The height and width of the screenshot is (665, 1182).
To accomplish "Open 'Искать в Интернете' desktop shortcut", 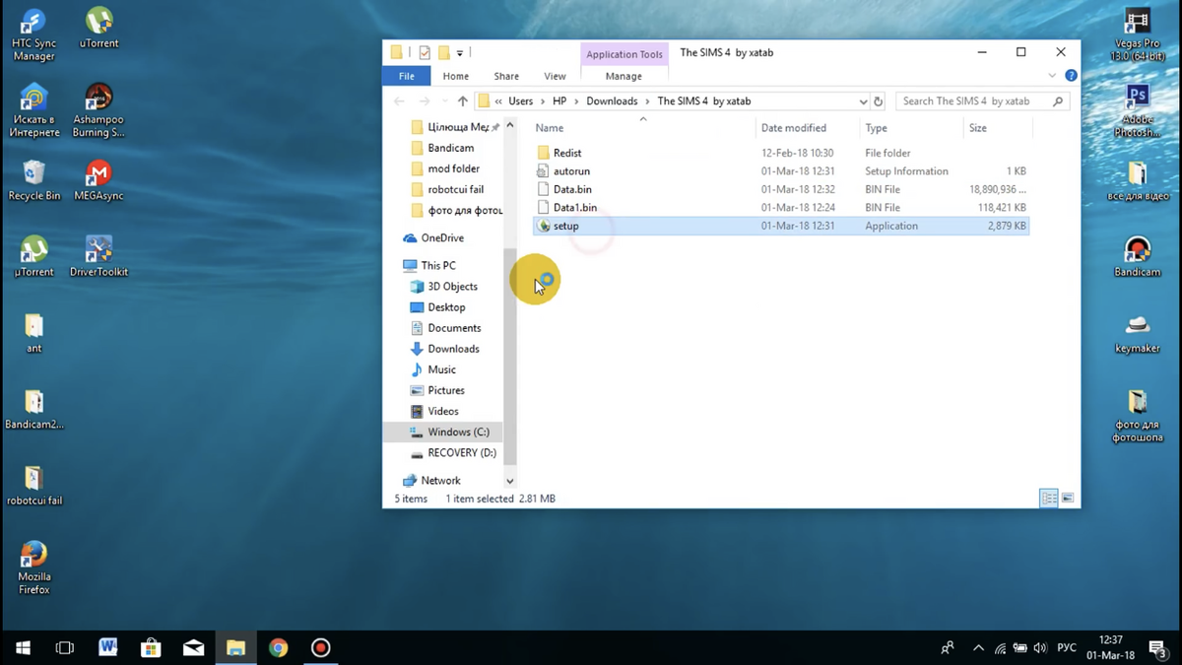I will [34, 110].
